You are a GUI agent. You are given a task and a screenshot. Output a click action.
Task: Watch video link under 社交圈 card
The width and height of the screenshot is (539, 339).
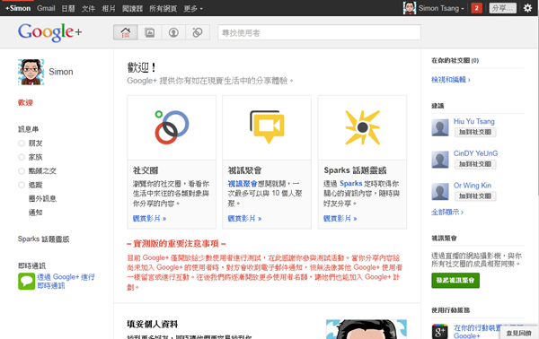point(149,218)
